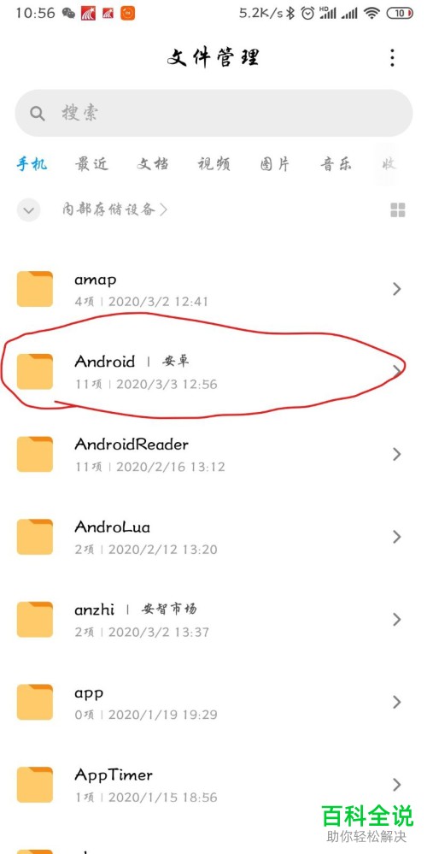Switch to the 文档 tab
Viewport: 427px width, 854px height.
point(152,164)
